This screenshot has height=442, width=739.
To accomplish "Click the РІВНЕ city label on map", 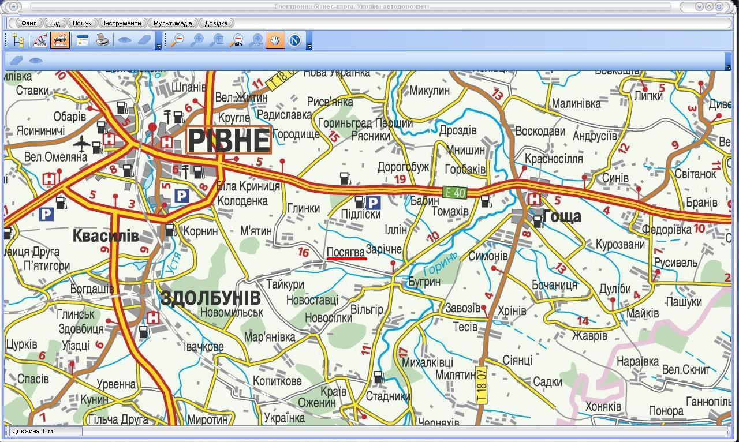I will [229, 140].
